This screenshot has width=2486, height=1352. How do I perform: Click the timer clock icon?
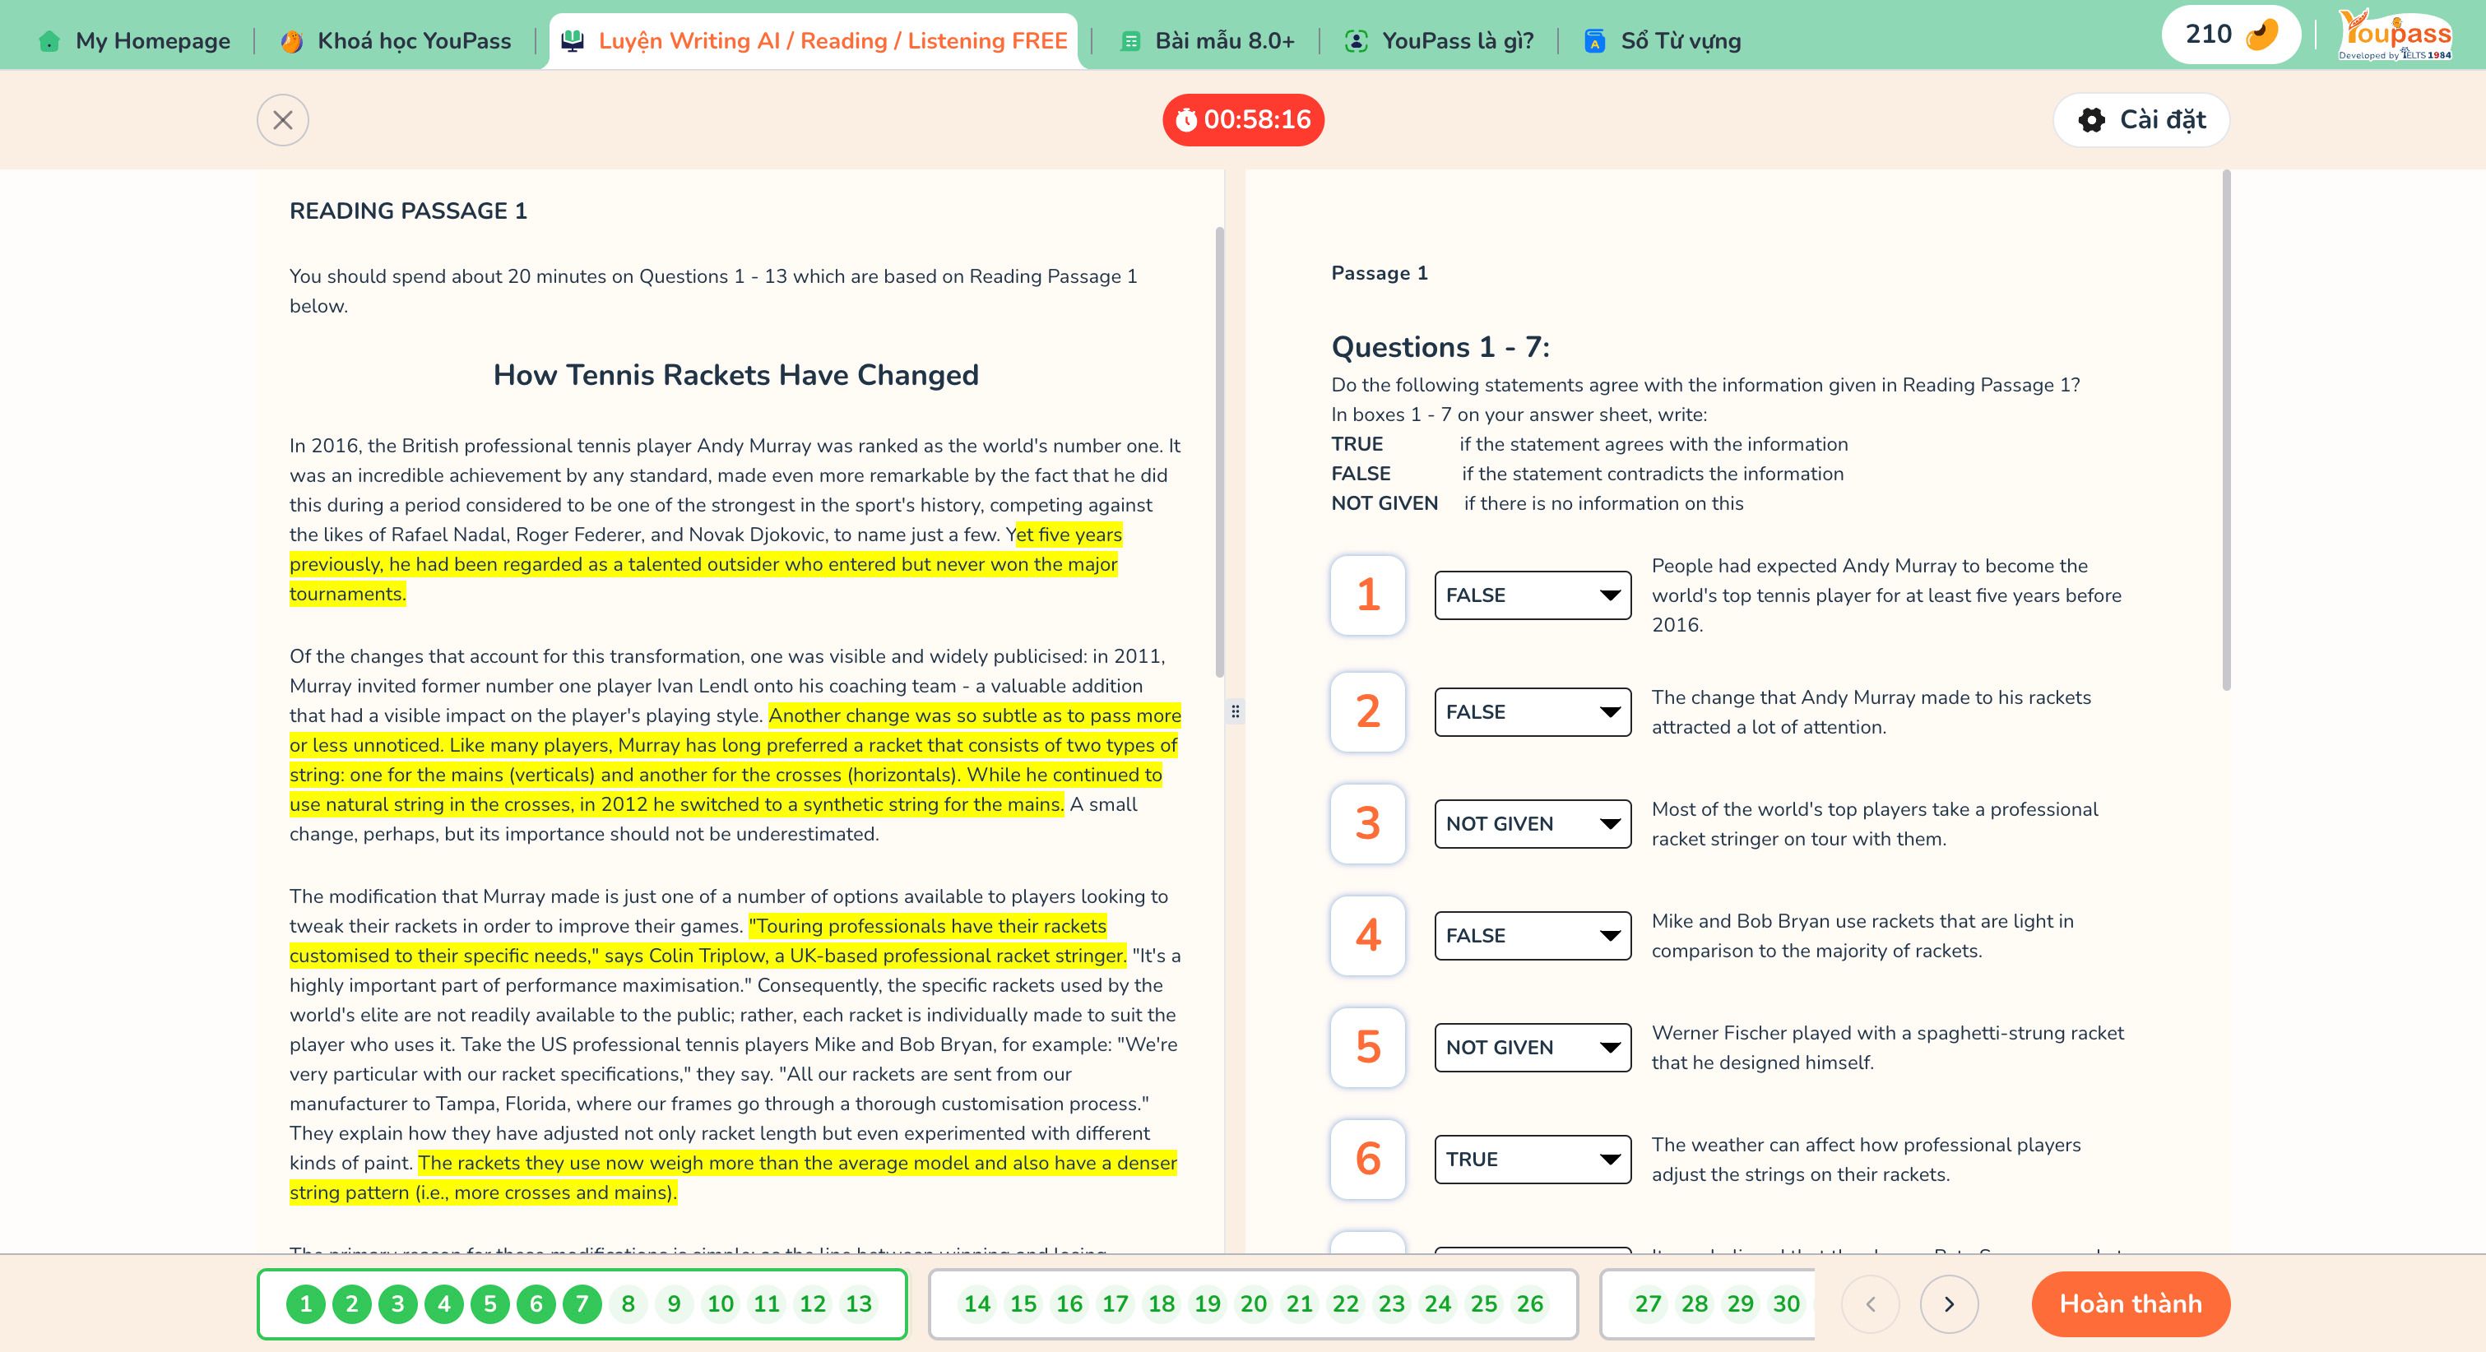1186,120
